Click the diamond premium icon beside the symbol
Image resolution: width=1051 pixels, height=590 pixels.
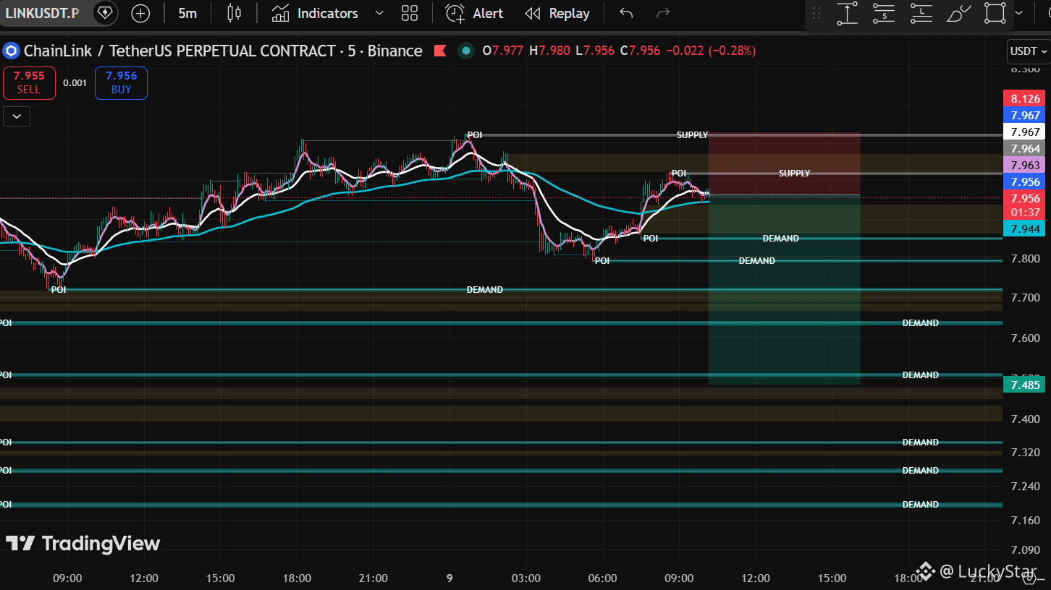click(x=106, y=13)
